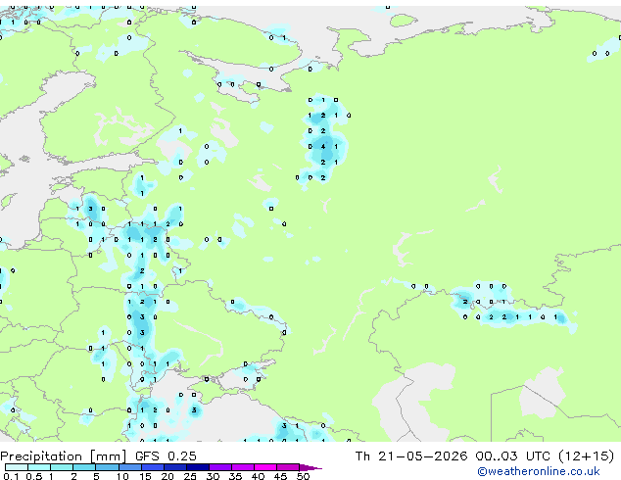This screenshot has width=621, height=480.
Task: Click the 40–45 mm magenta legend swatch
Action: 265,467
